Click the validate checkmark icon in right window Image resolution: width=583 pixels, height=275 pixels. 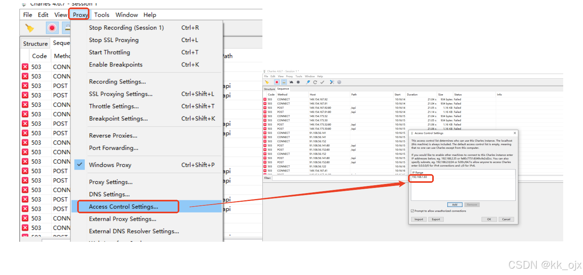point(322,82)
